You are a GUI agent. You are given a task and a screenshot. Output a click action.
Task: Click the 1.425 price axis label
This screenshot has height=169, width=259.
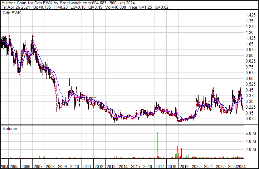251,15
